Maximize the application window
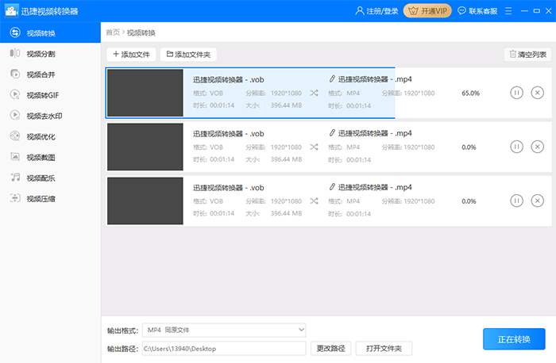Viewport: 556px width, 363px height. [x=536, y=11]
